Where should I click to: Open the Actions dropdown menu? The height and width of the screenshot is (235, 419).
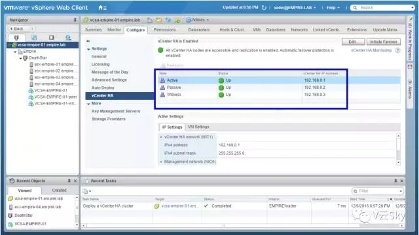tap(197, 20)
